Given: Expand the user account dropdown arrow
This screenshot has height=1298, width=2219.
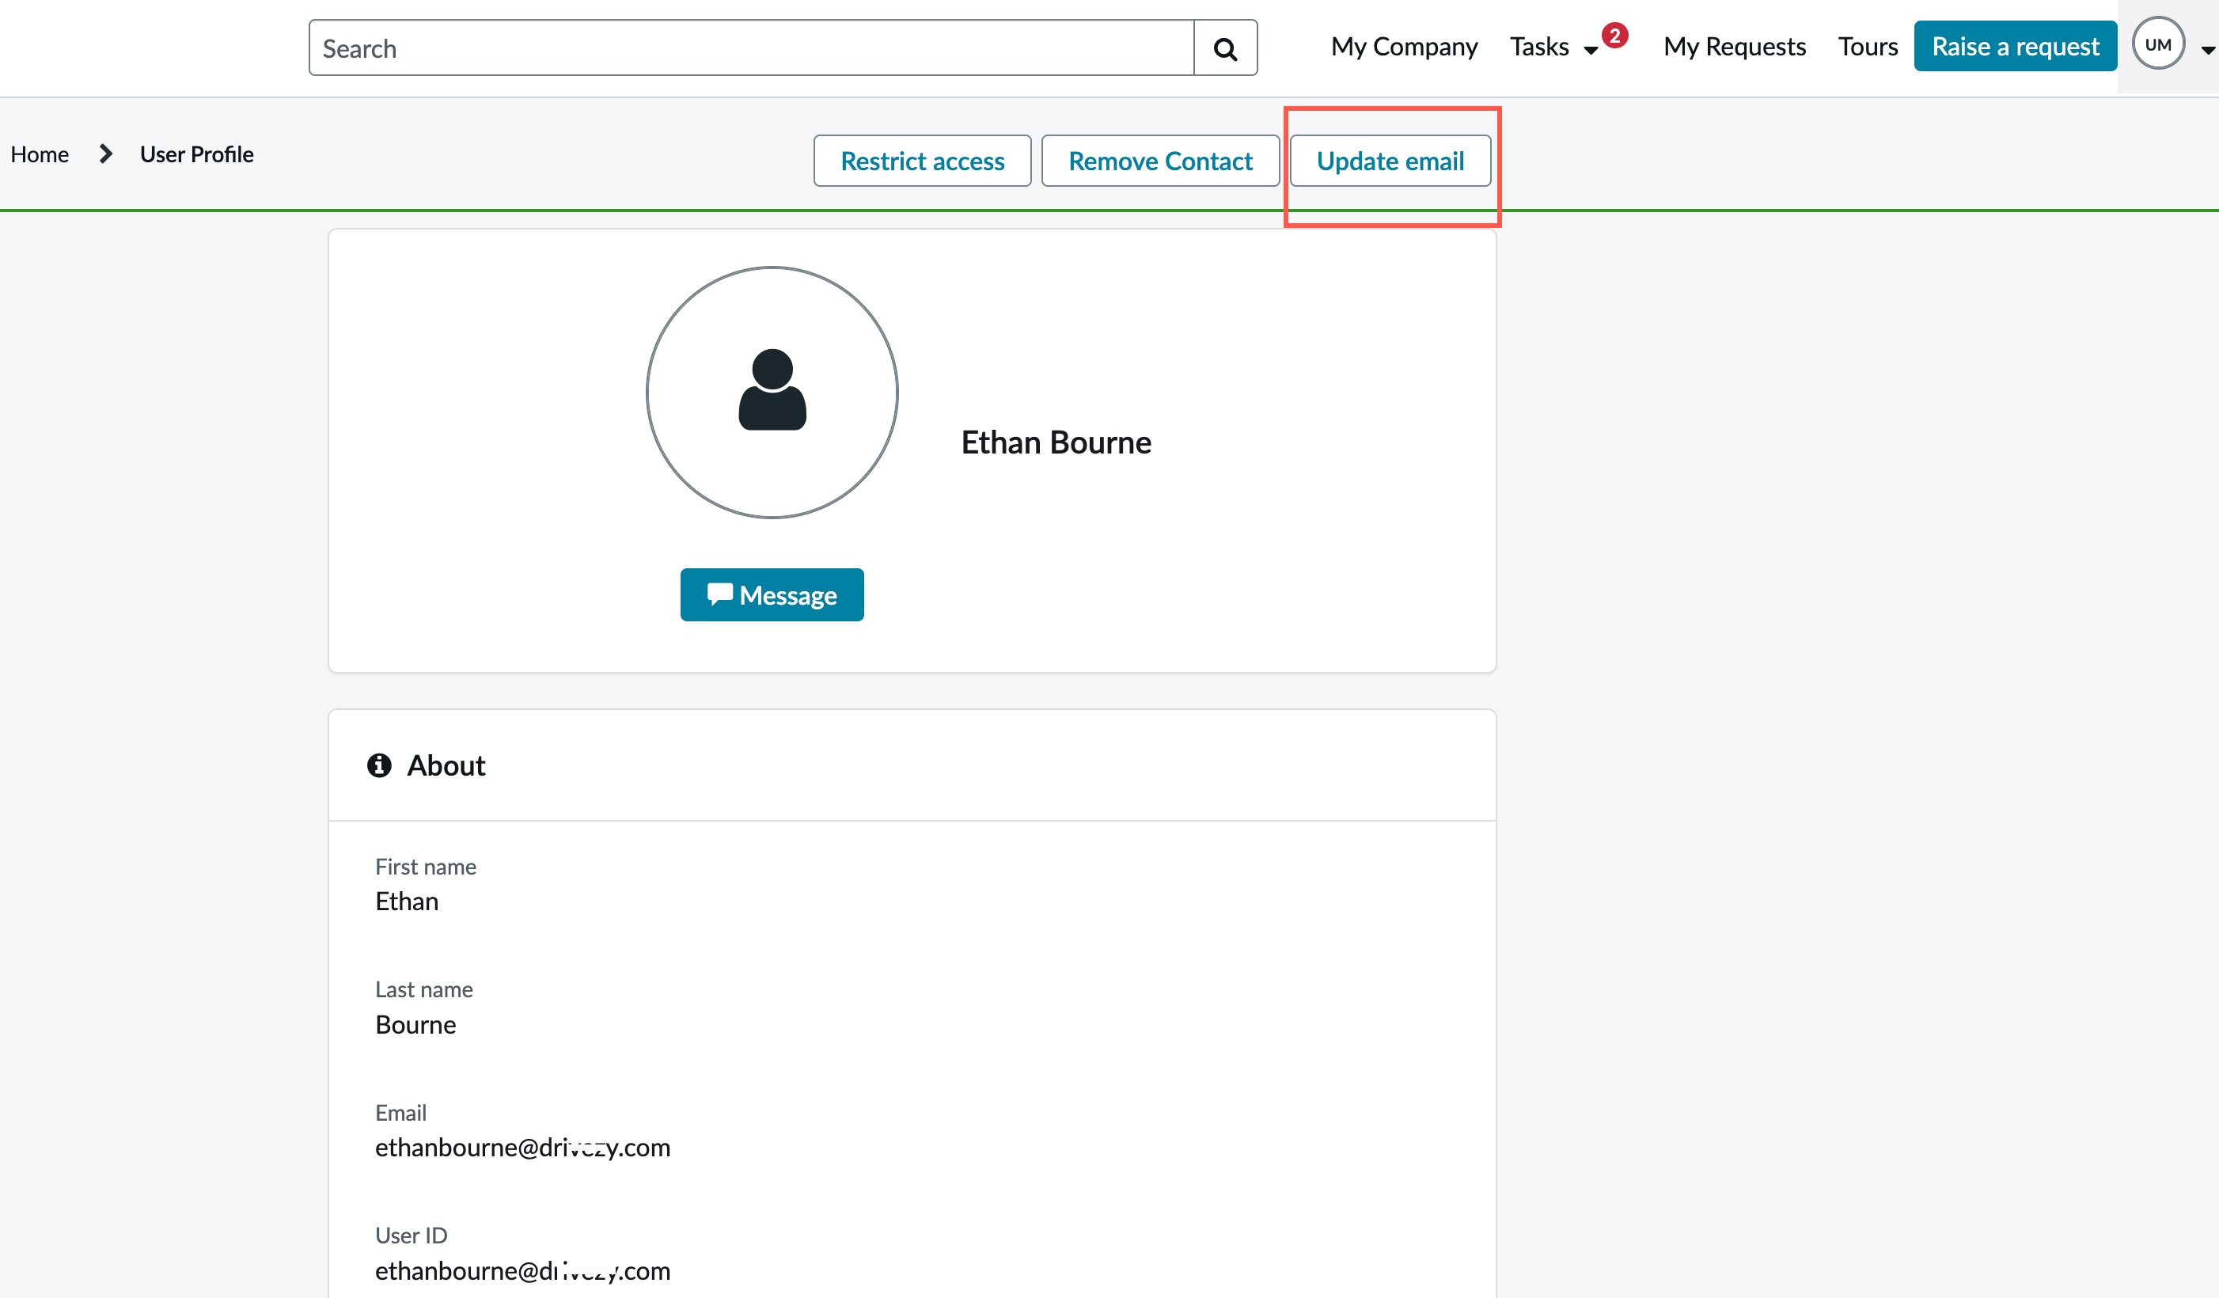Looking at the screenshot, I should (x=2209, y=50).
